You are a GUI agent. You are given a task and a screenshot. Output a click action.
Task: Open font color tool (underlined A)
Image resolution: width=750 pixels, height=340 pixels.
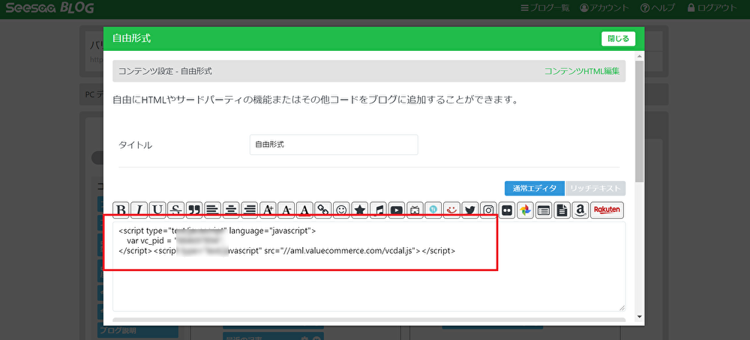(304, 210)
